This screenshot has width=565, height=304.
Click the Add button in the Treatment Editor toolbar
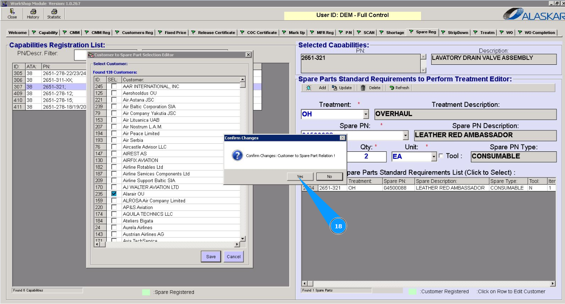point(322,88)
